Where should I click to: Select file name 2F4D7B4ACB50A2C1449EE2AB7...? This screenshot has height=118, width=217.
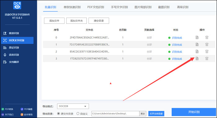pyautogui.click(x=89, y=37)
